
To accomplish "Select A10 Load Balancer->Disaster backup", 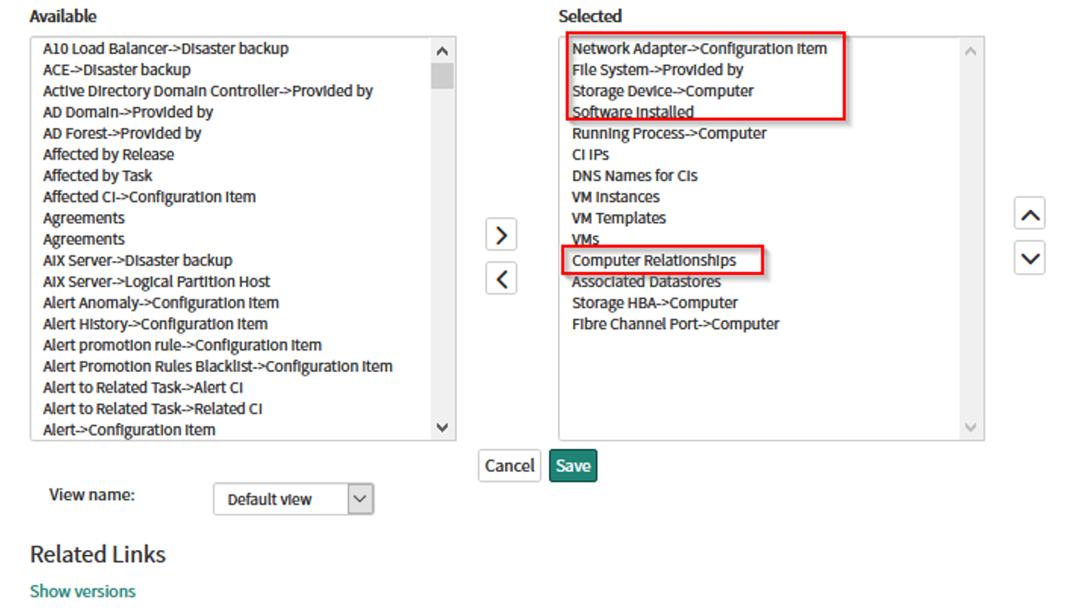I will [x=165, y=49].
